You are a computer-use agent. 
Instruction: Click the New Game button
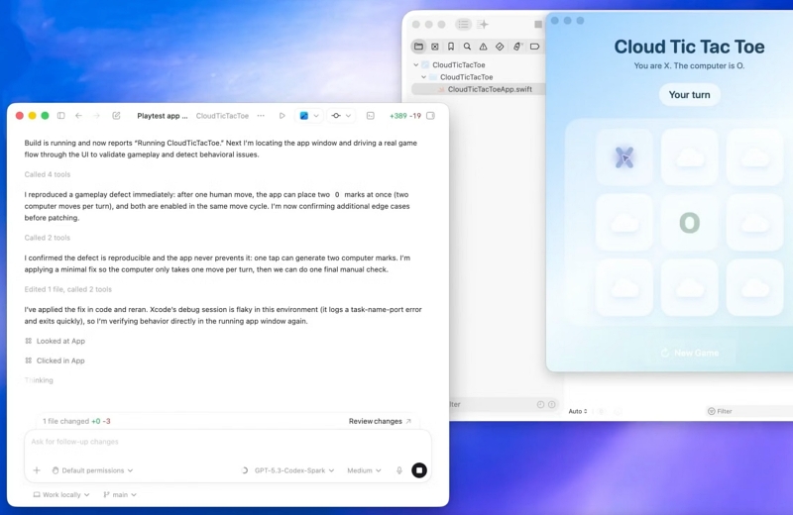click(689, 353)
